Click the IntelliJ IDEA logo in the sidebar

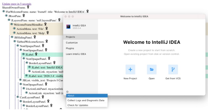[x=68, y=27]
